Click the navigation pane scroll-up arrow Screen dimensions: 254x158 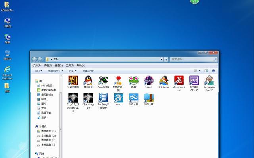61,76
